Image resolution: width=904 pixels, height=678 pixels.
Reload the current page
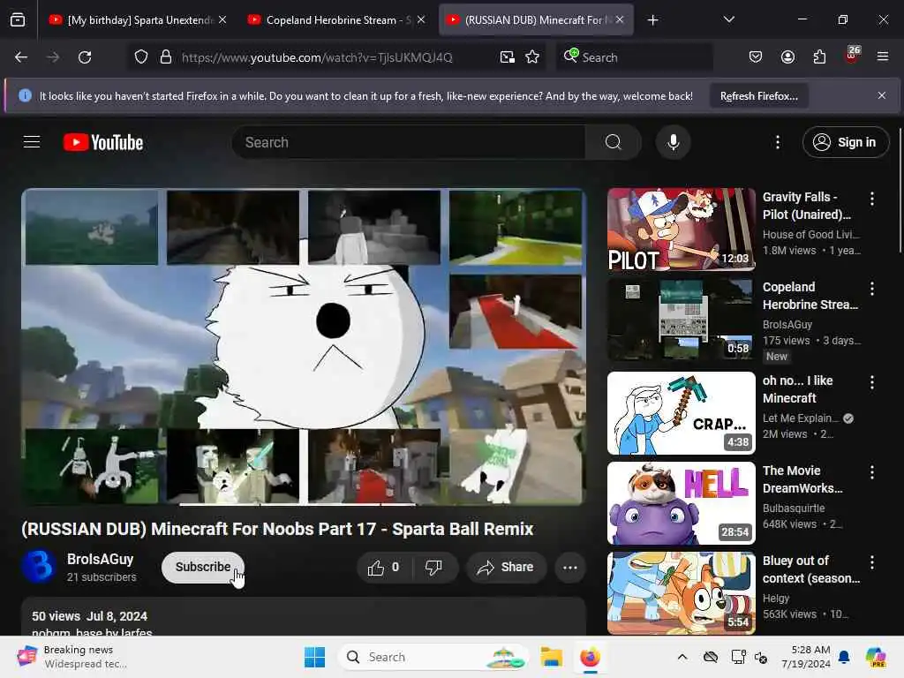pyautogui.click(x=85, y=57)
